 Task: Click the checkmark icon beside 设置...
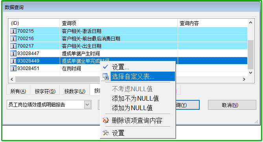(105, 67)
